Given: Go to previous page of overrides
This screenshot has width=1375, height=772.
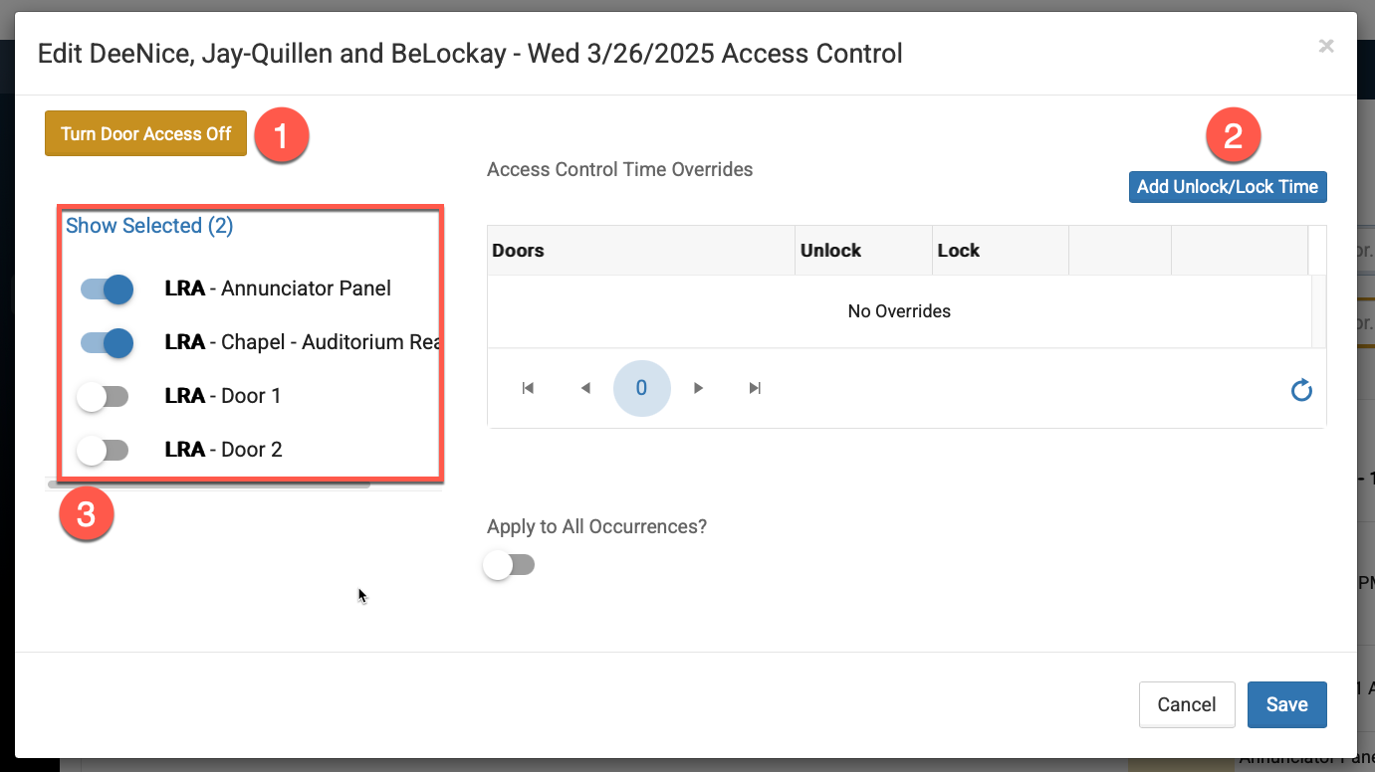Looking at the screenshot, I should (585, 388).
